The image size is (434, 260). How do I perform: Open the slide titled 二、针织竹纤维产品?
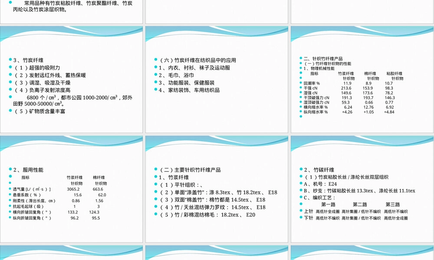(x=362, y=79)
